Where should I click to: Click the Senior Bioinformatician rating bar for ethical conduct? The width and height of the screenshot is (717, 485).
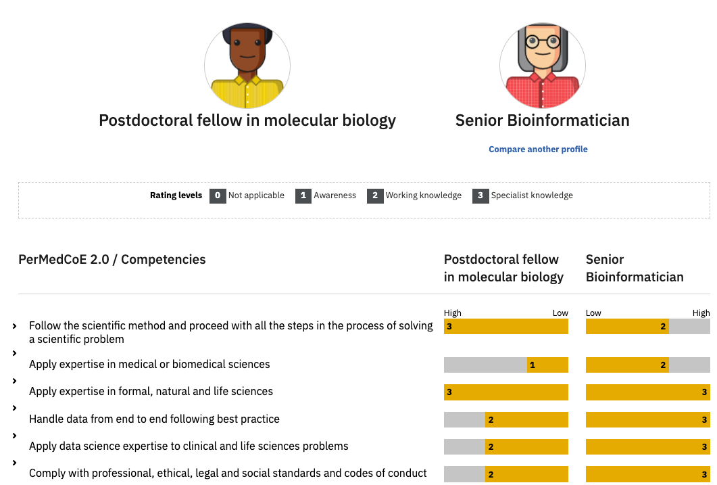point(647,474)
